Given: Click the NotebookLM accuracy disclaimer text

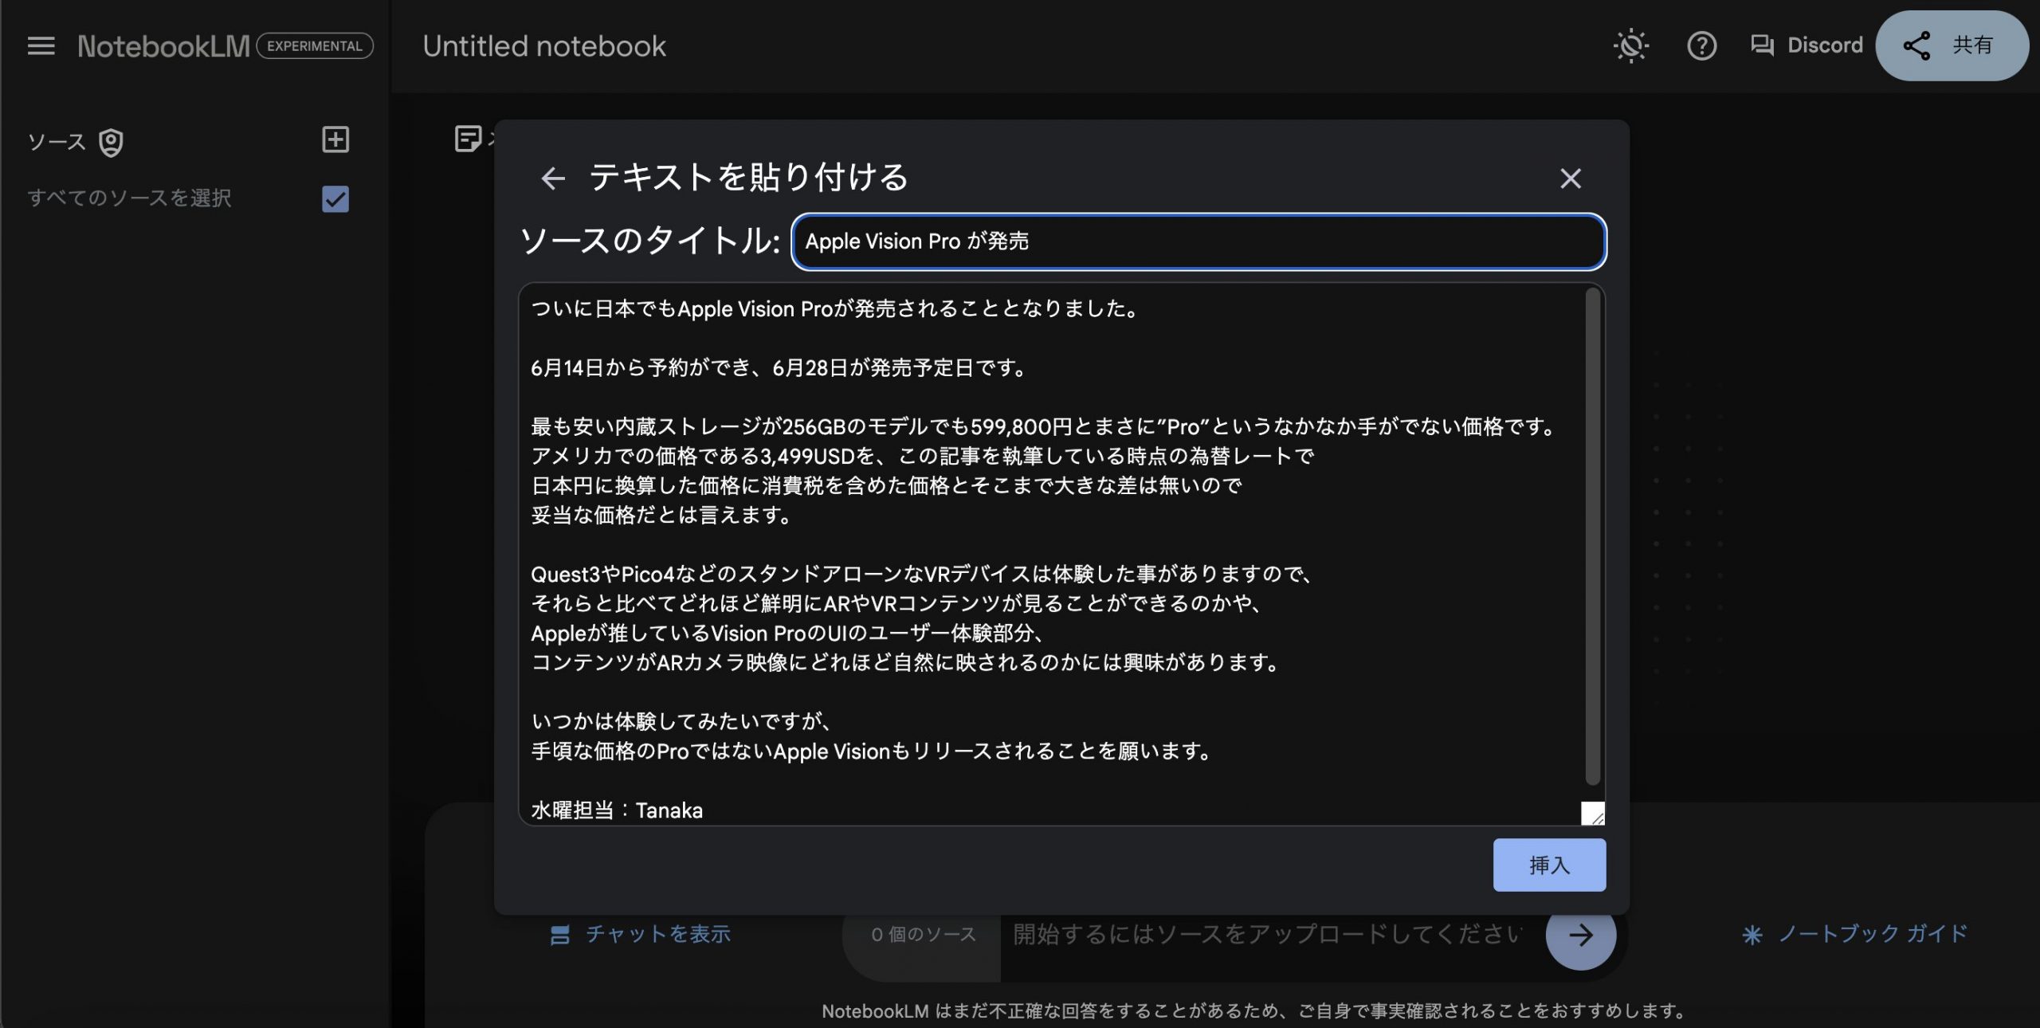Looking at the screenshot, I should tap(1253, 1010).
